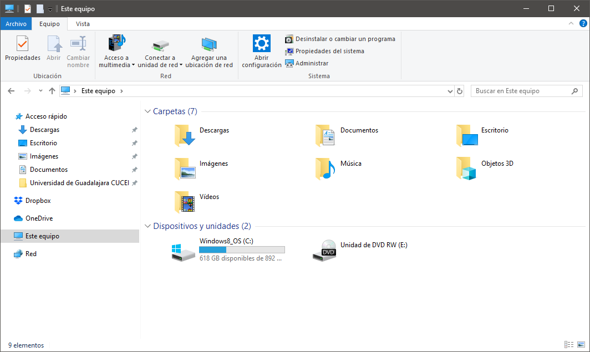590x352 pixels.
Task: Expand arrow after Este equipo breadcrumb
Action: pyautogui.click(x=121, y=90)
